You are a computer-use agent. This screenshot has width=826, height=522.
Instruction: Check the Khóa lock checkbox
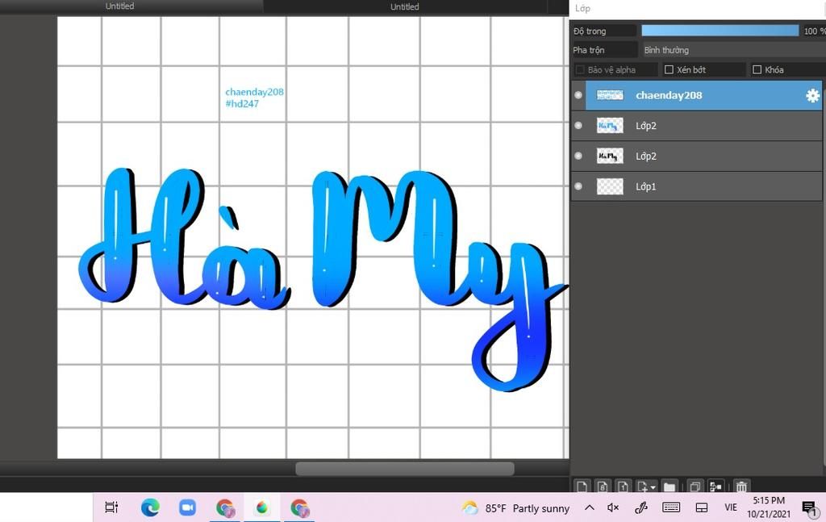click(x=757, y=69)
